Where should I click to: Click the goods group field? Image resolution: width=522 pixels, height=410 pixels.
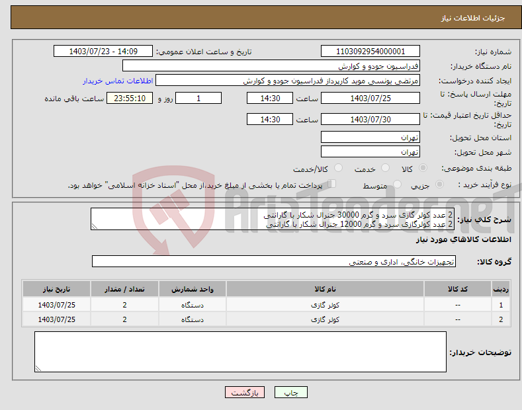[x=274, y=262]
